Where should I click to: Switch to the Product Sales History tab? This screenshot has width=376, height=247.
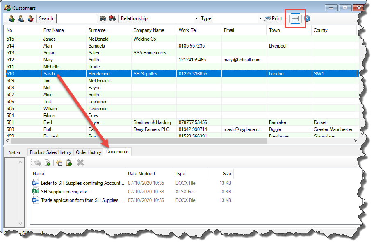coord(50,152)
